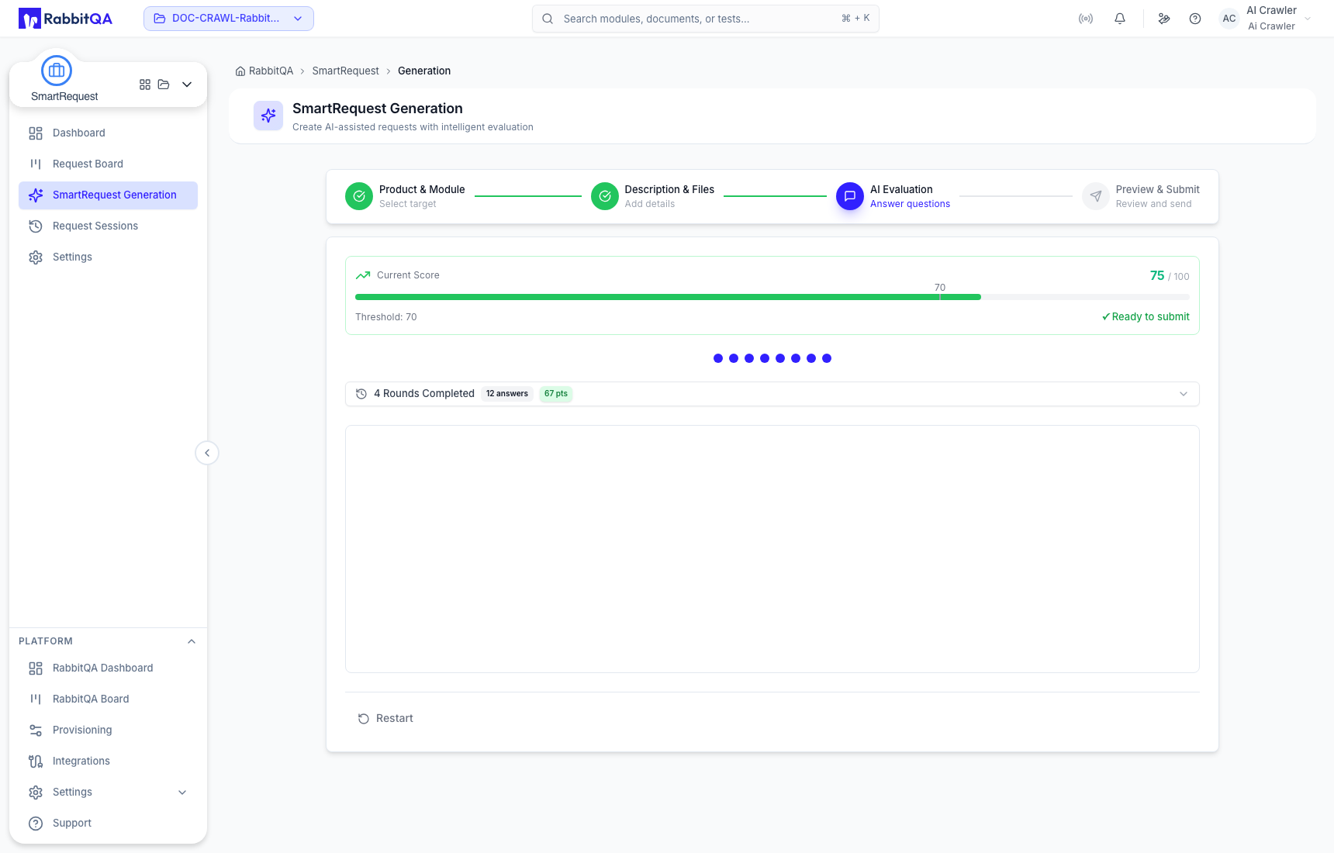Click the RabbitQA logo
Viewport: 1334px width, 853px height.
point(65,19)
